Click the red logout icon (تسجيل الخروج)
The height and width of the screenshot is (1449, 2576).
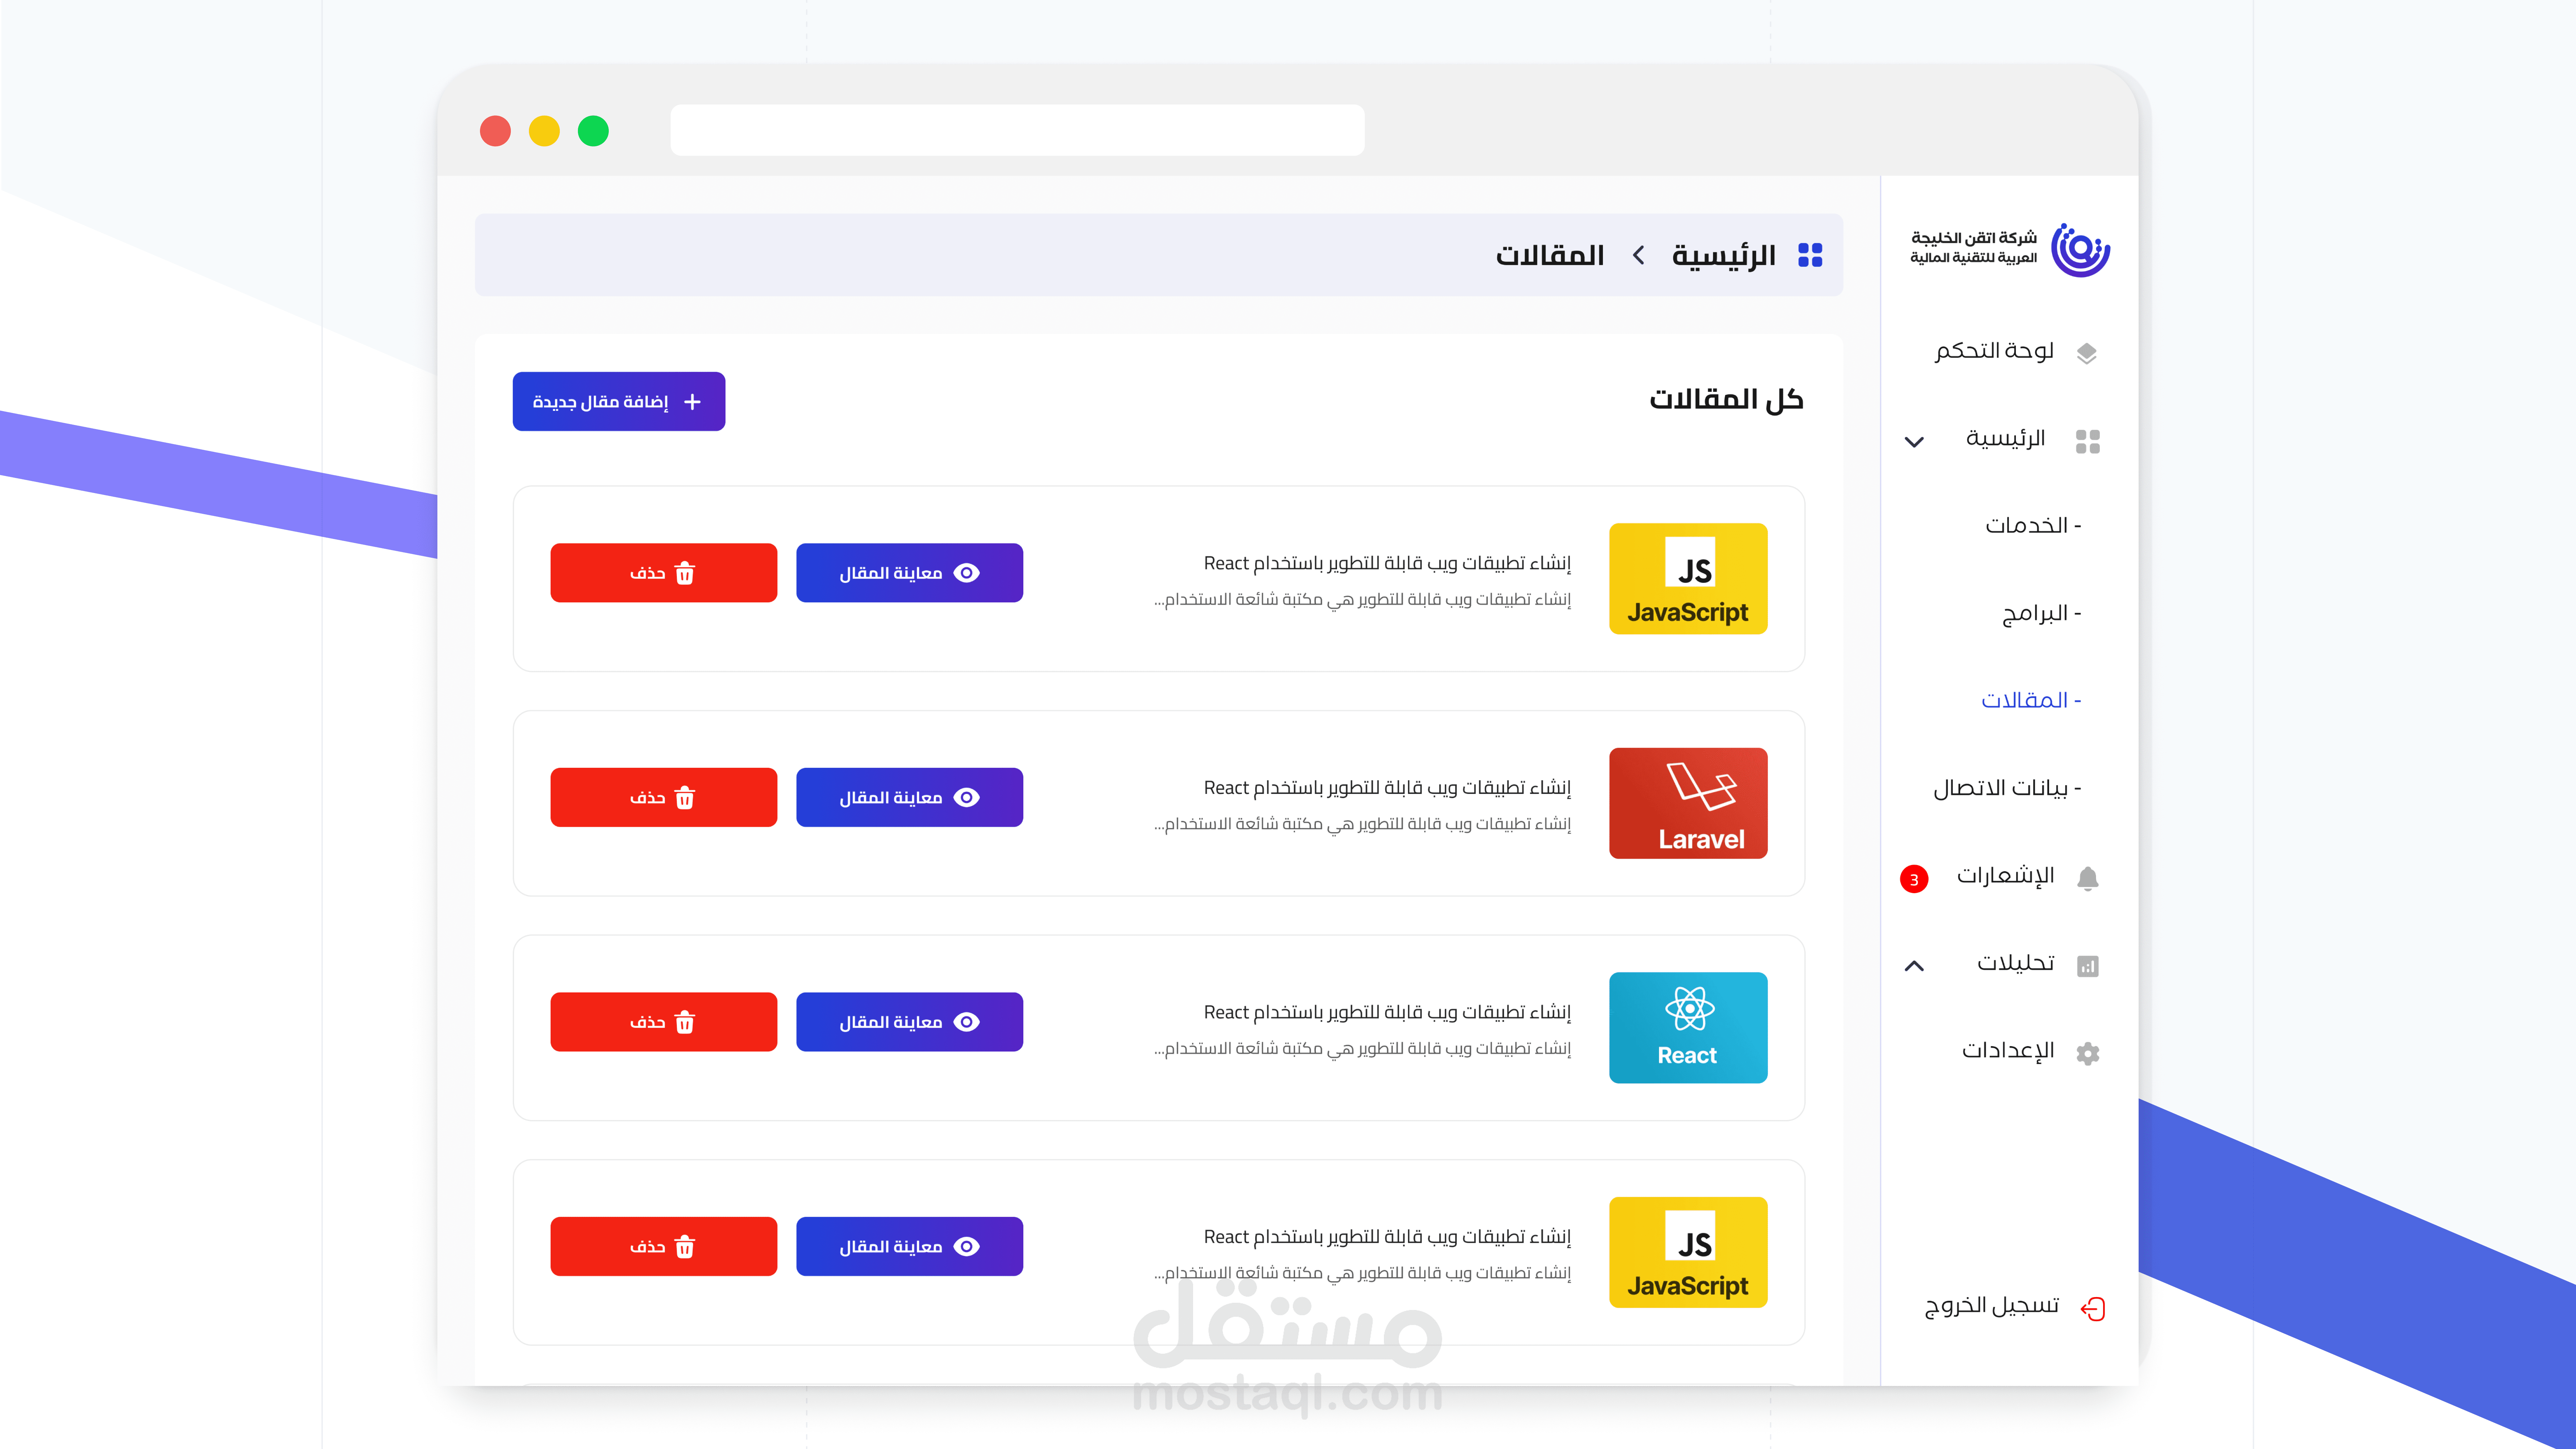pos(2093,1309)
